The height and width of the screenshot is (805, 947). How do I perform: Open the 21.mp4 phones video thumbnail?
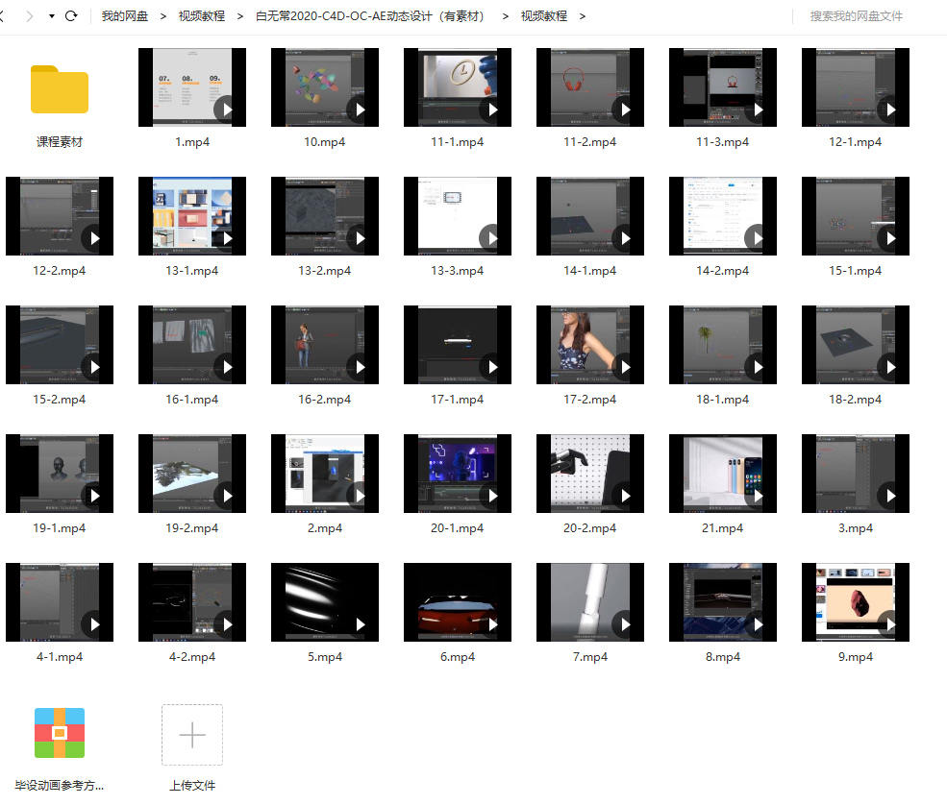pos(722,474)
